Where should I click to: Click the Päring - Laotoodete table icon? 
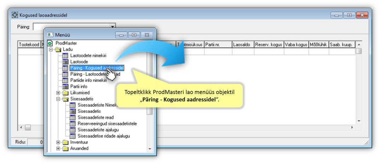(x=65, y=74)
